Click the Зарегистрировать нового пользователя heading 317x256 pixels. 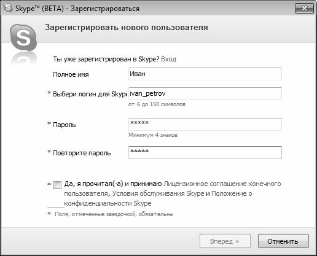point(127,28)
